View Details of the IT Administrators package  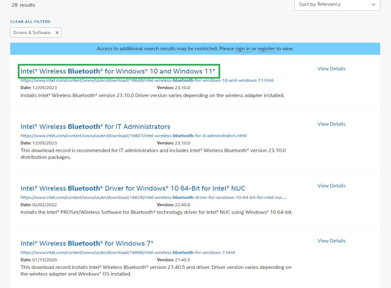pyautogui.click(x=331, y=124)
